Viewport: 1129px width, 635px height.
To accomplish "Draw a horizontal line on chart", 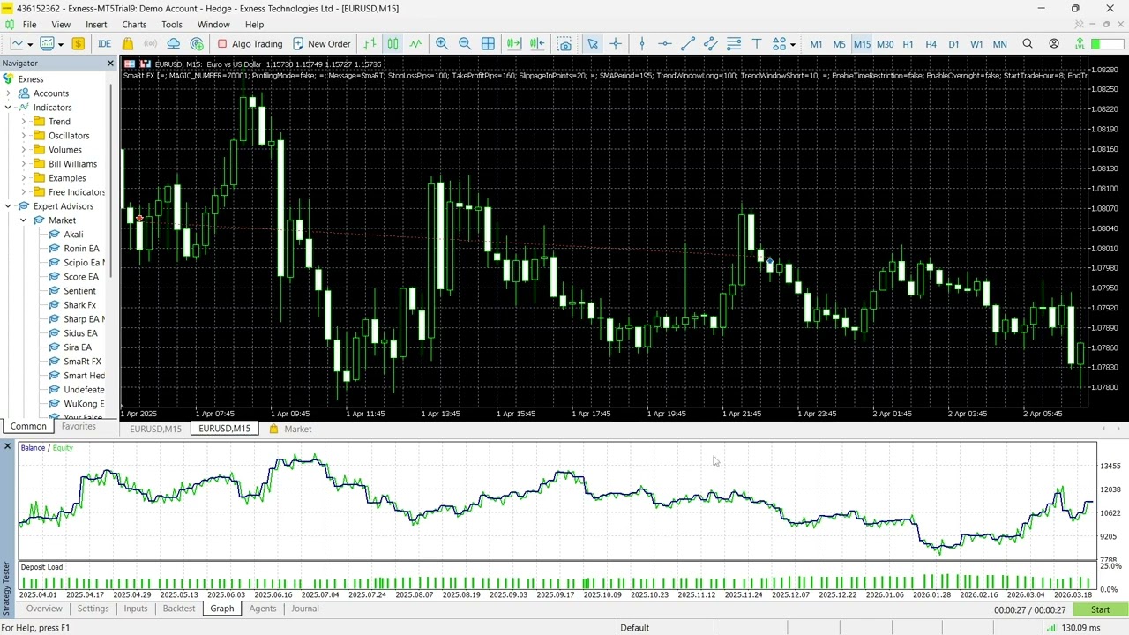I will [665, 44].
